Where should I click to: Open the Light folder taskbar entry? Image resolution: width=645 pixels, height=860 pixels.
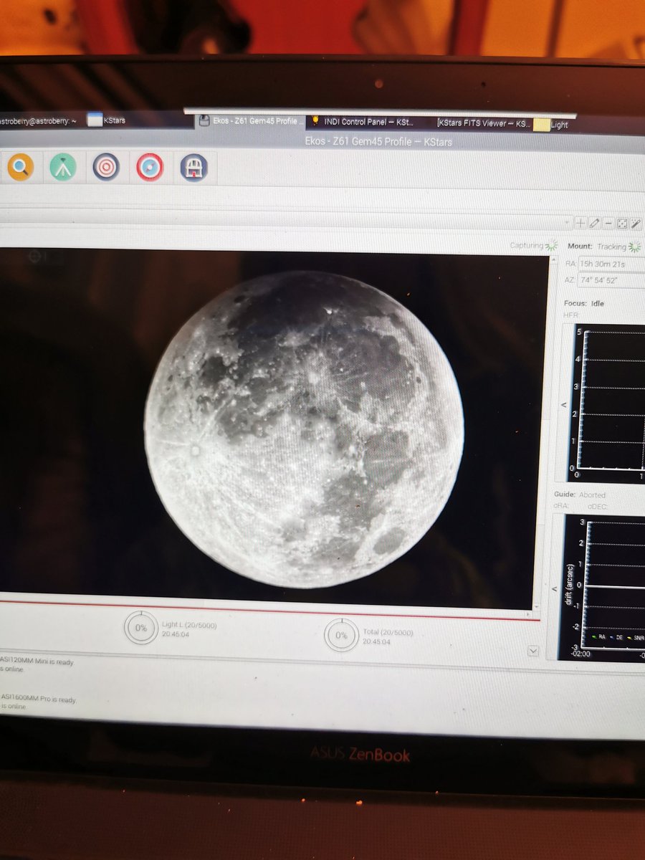pyautogui.click(x=552, y=125)
